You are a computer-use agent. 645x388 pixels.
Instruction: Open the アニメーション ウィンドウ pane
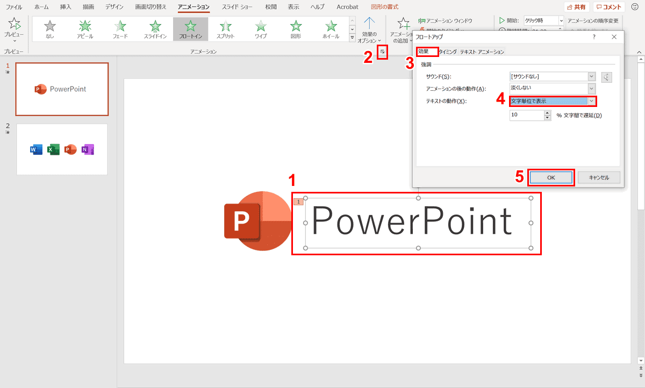coord(446,20)
